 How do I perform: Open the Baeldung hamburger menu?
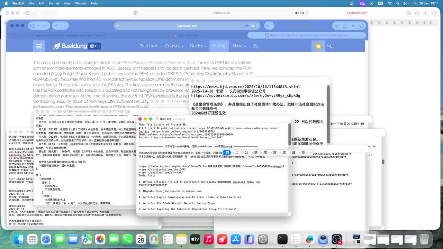[39, 46]
